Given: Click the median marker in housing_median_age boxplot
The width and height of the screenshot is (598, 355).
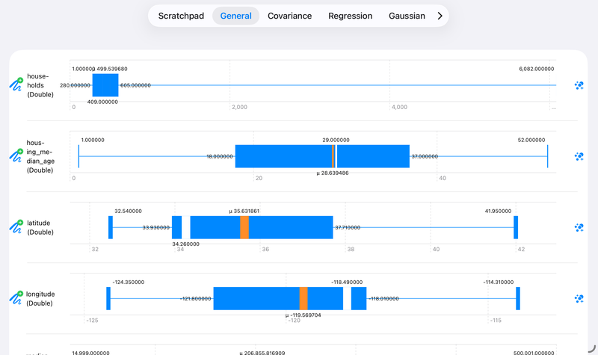Looking at the screenshot, I should pos(334,156).
